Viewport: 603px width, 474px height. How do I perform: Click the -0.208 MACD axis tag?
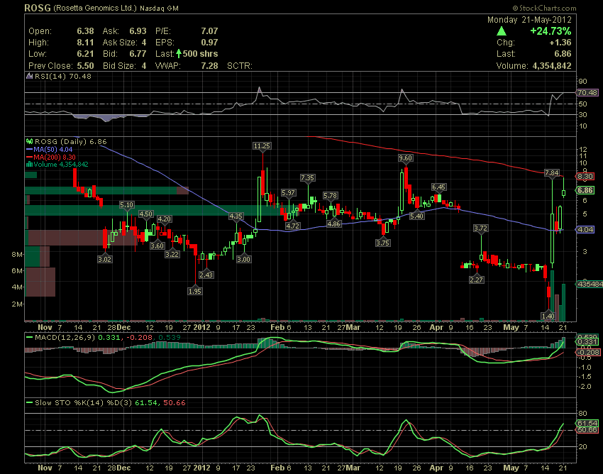pyautogui.click(x=588, y=353)
